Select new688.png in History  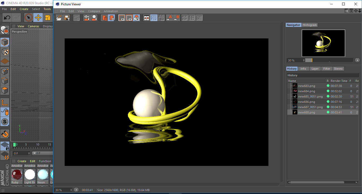pos(306,112)
